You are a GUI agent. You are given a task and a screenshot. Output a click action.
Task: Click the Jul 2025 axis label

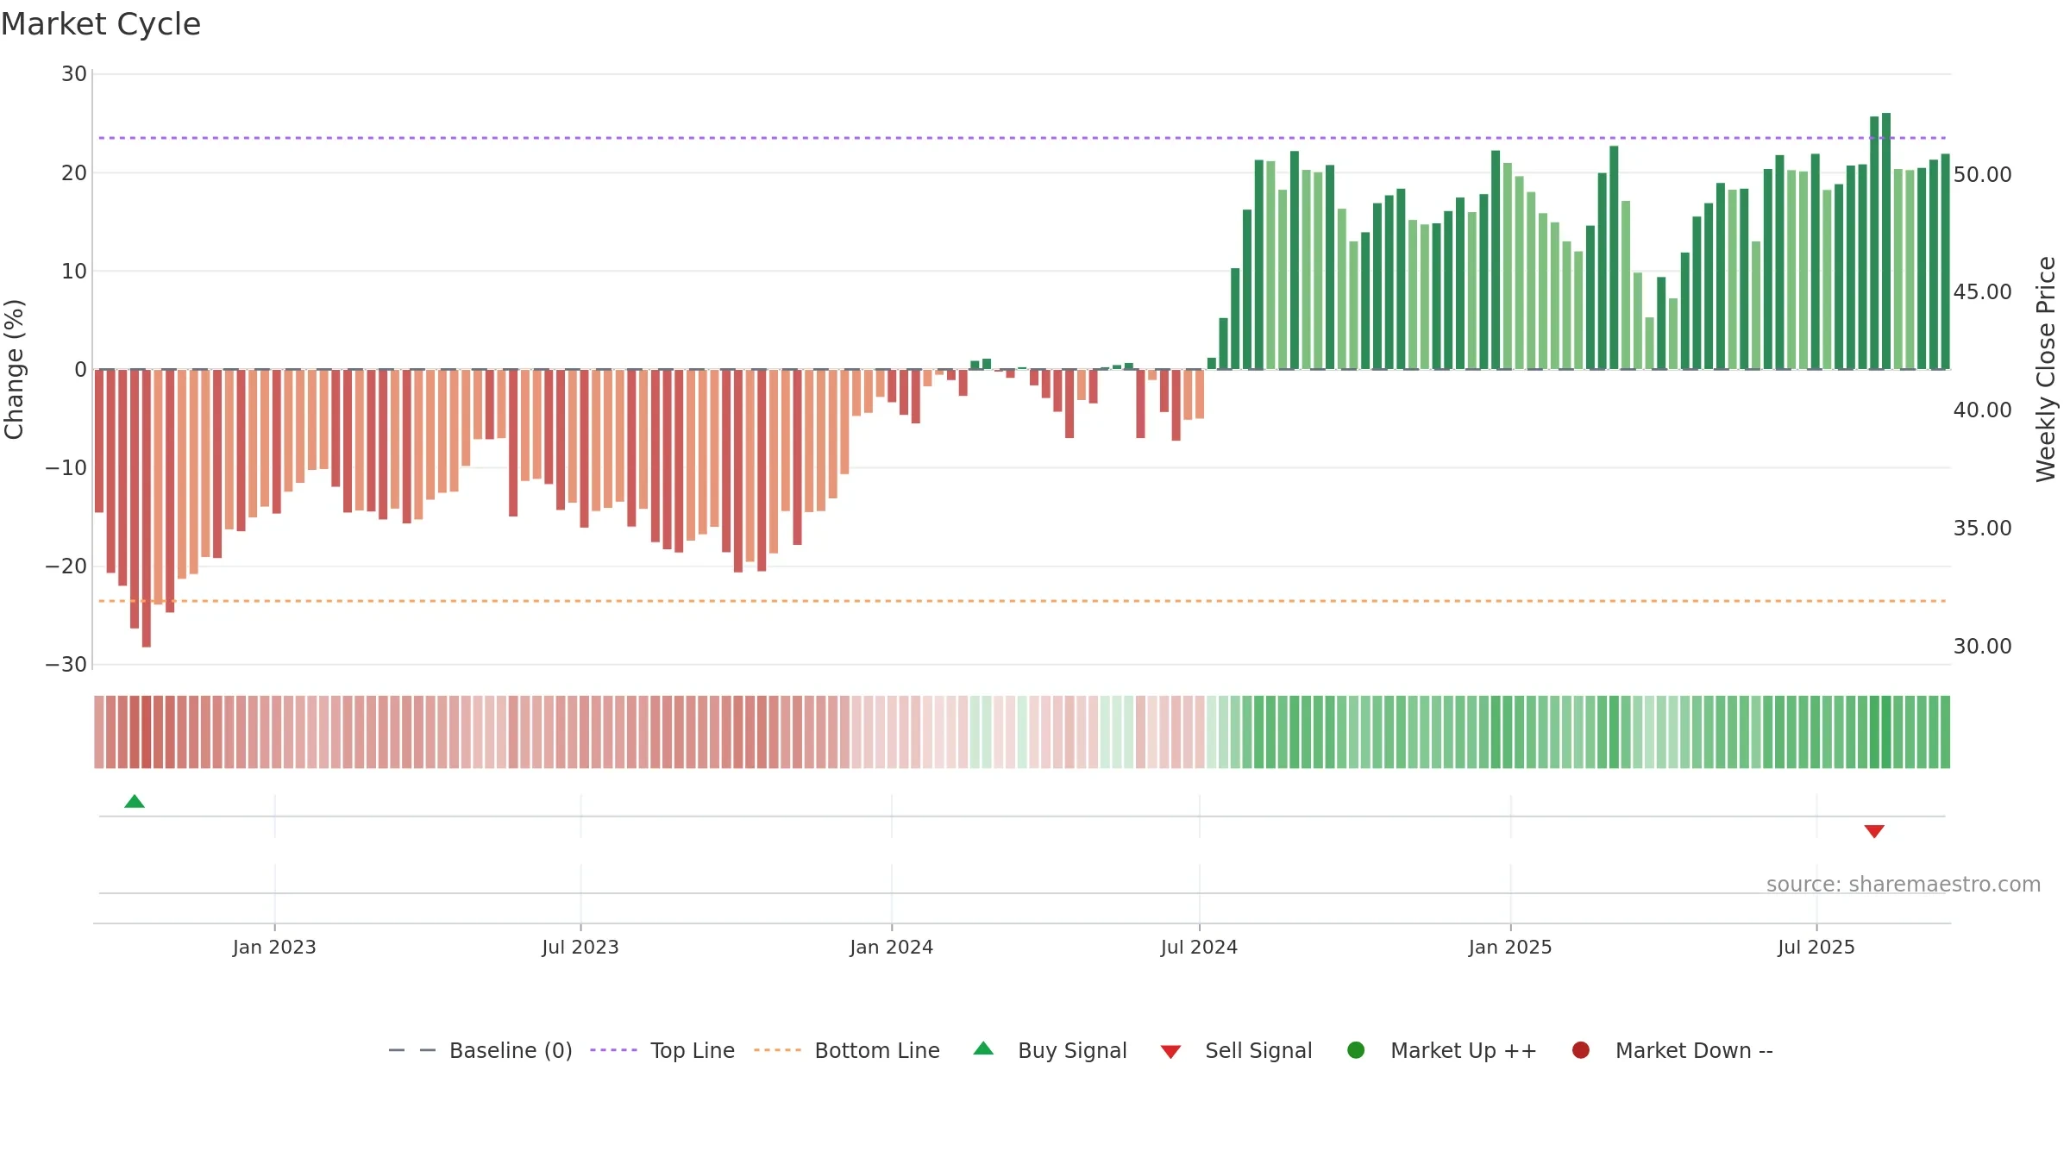(1816, 948)
